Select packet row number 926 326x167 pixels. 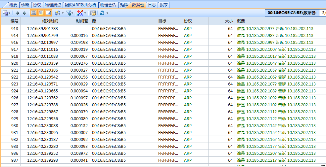15,98
